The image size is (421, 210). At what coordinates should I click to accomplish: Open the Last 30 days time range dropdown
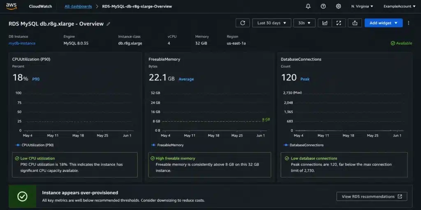point(272,23)
